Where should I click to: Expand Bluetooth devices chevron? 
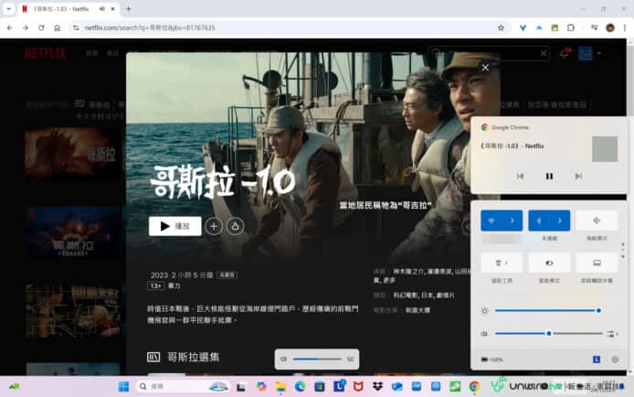pos(560,220)
